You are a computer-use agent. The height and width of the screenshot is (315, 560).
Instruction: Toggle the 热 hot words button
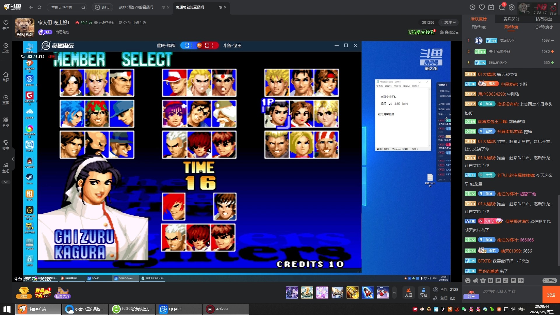513,281
